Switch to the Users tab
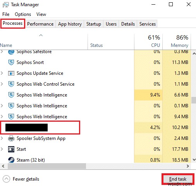The image size is (196, 188). [x=111, y=24]
